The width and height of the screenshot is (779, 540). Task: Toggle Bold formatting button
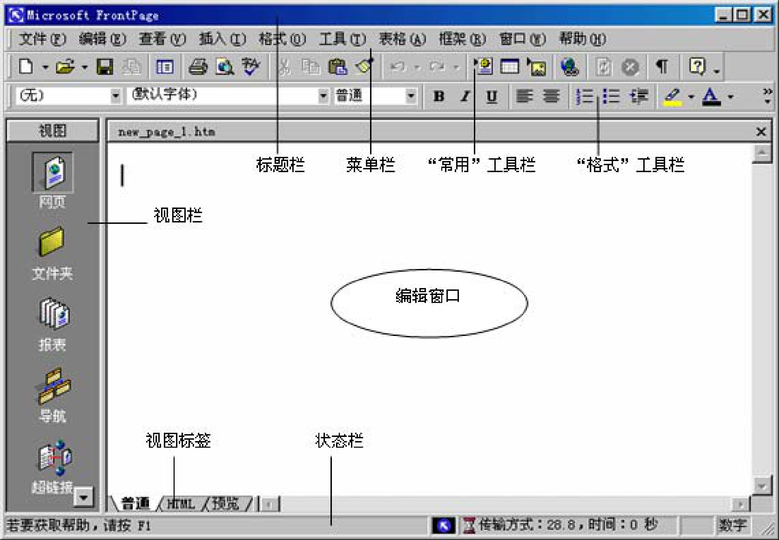(x=439, y=96)
